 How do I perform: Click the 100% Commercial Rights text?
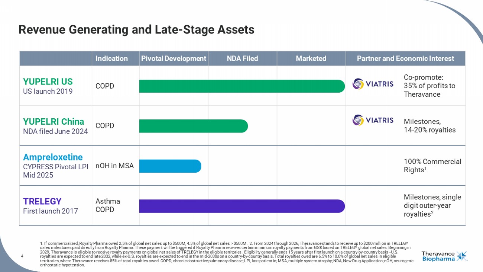coord(432,166)
